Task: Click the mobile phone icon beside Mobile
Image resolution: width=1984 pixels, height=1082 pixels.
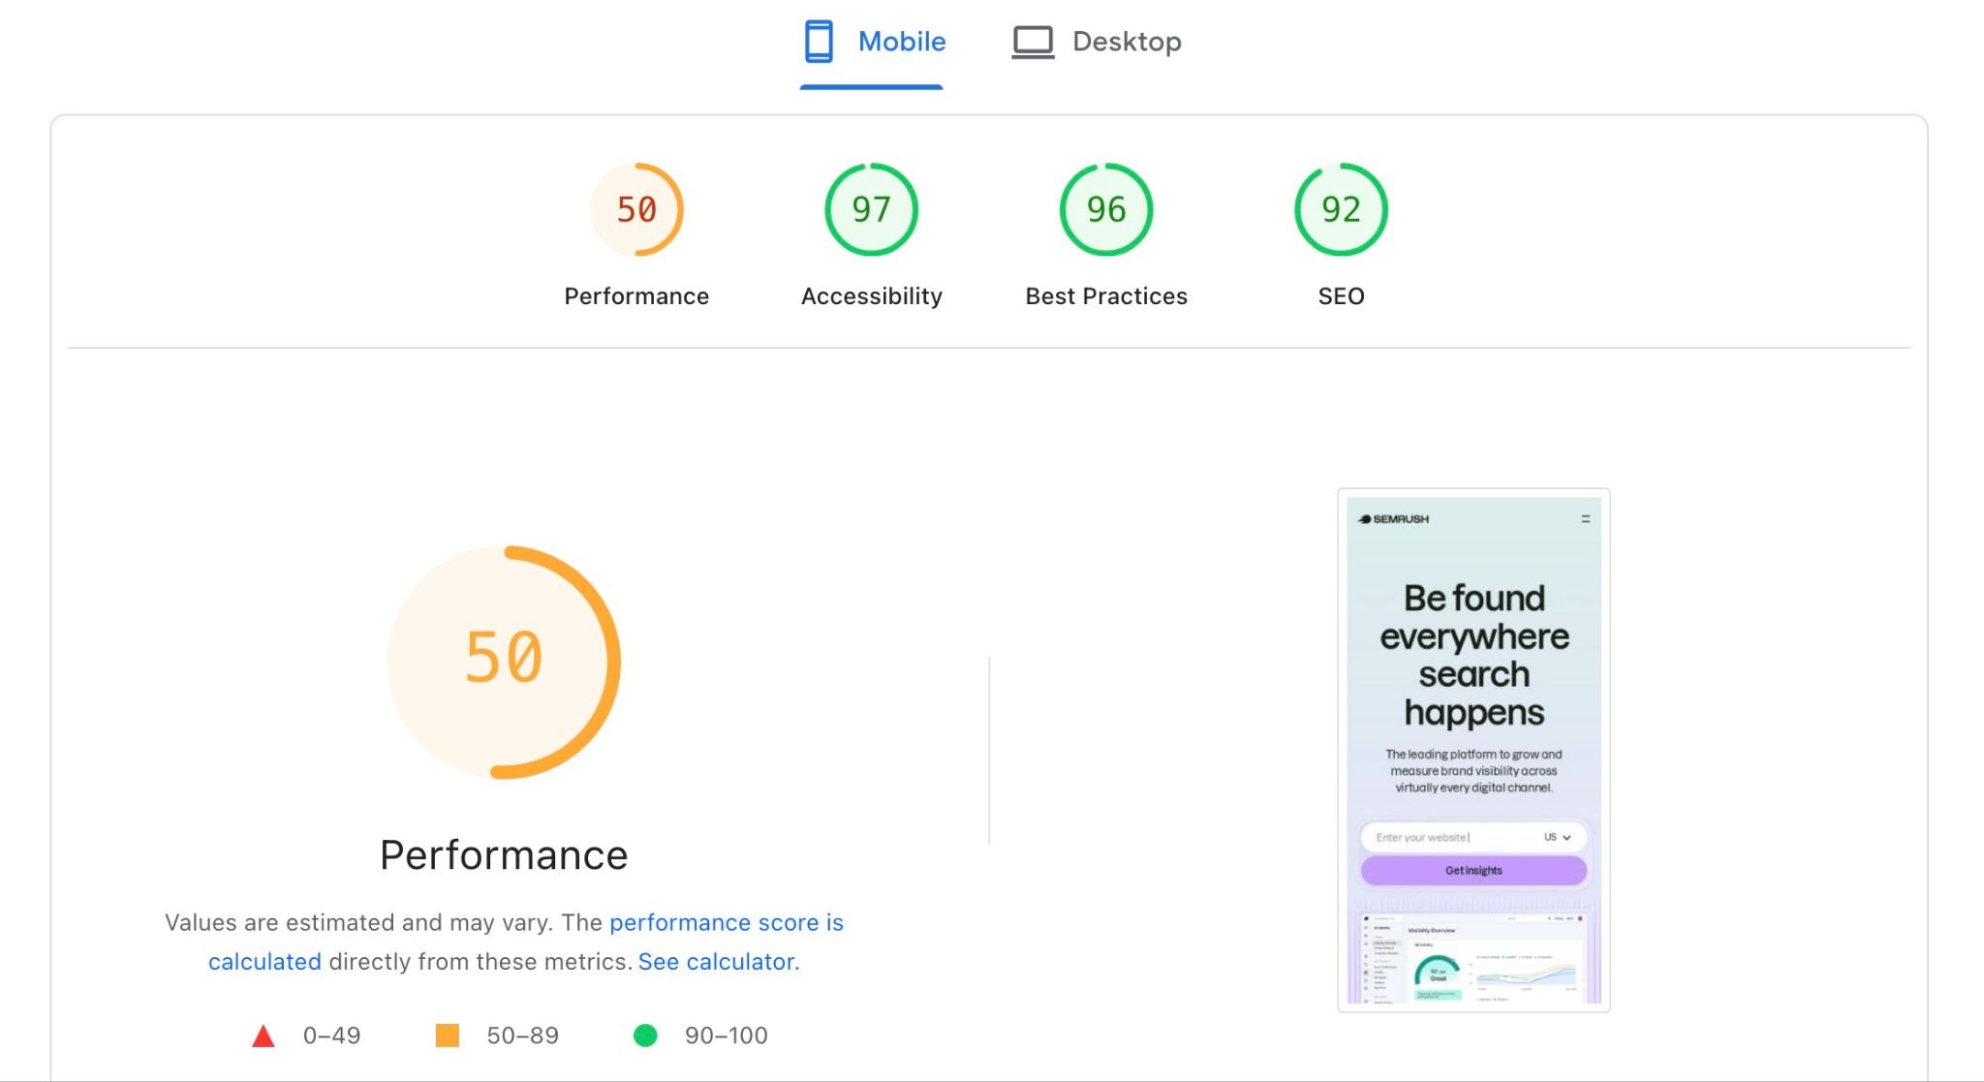Action: tap(819, 41)
